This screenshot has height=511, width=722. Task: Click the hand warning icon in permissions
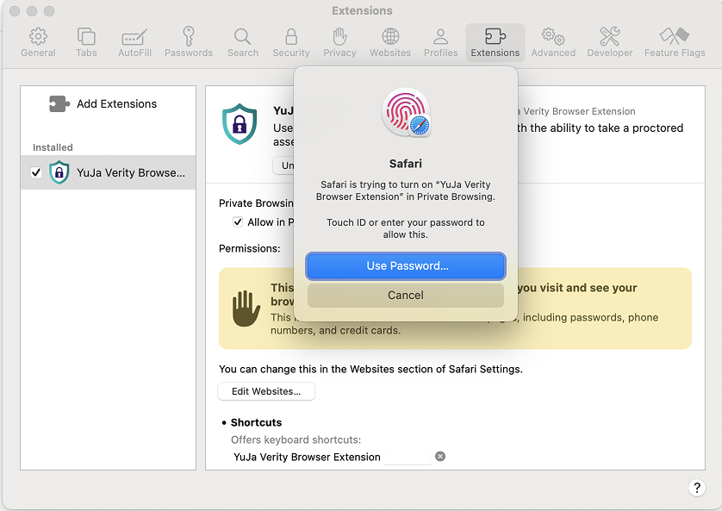coord(246,308)
